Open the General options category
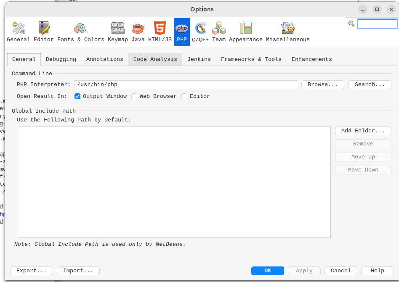The width and height of the screenshot is (399, 282). [19, 32]
